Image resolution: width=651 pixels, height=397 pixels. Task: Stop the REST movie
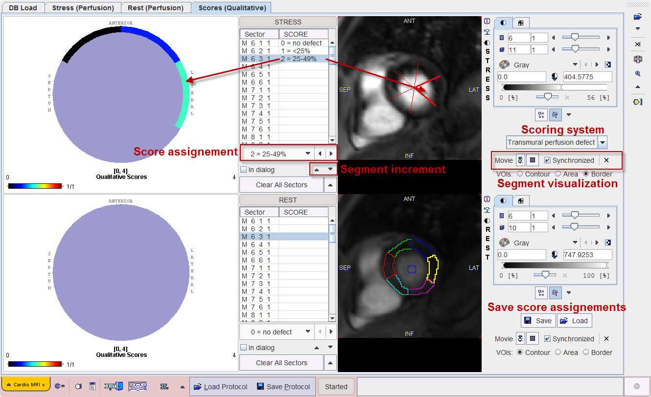pyautogui.click(x=533, y=339)
